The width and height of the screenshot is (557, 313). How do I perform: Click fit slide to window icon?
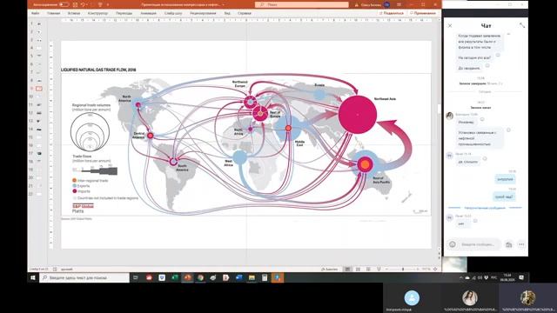pyautogui.click(x=435, y=270)
